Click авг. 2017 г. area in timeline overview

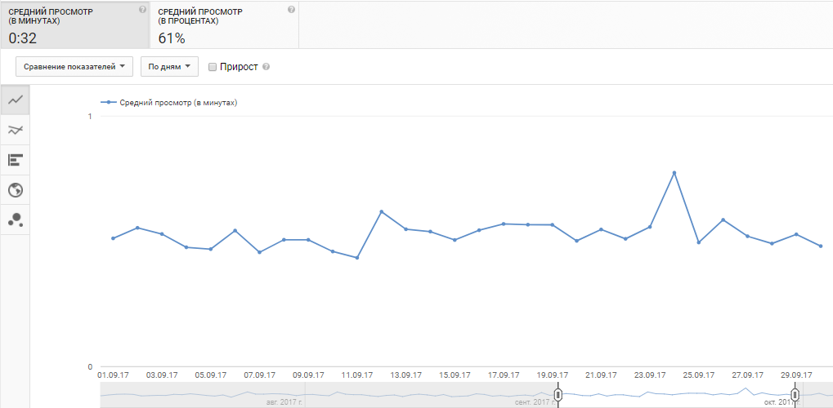(x=284, y=401)
